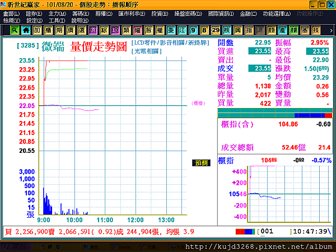Click the 總量 value 1,138

tap(263, 86)
